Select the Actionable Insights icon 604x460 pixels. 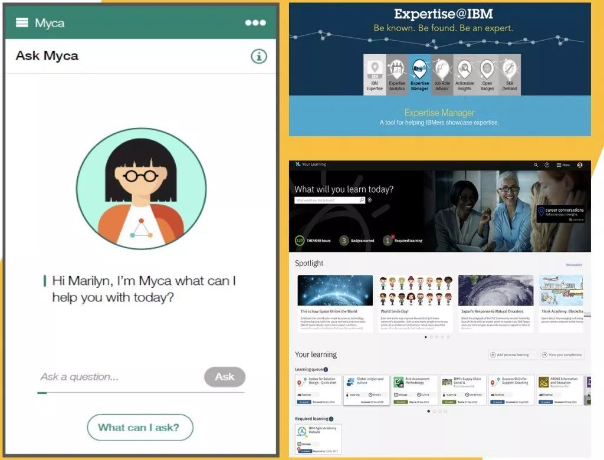click(465, 75)
